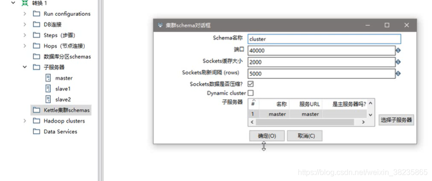The image size is (432, 181).
Task: Click the Sockets缓存大小 field with 2000
Action: (x=322, y=62)
